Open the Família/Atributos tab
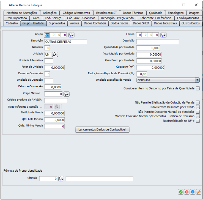The width and height of the screenshot is (203, 200). [x=188, y=18]
